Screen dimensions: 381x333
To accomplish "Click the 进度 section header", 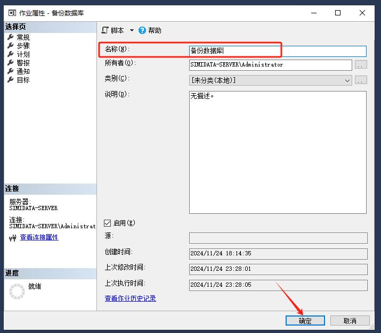I will pos(50,273).
